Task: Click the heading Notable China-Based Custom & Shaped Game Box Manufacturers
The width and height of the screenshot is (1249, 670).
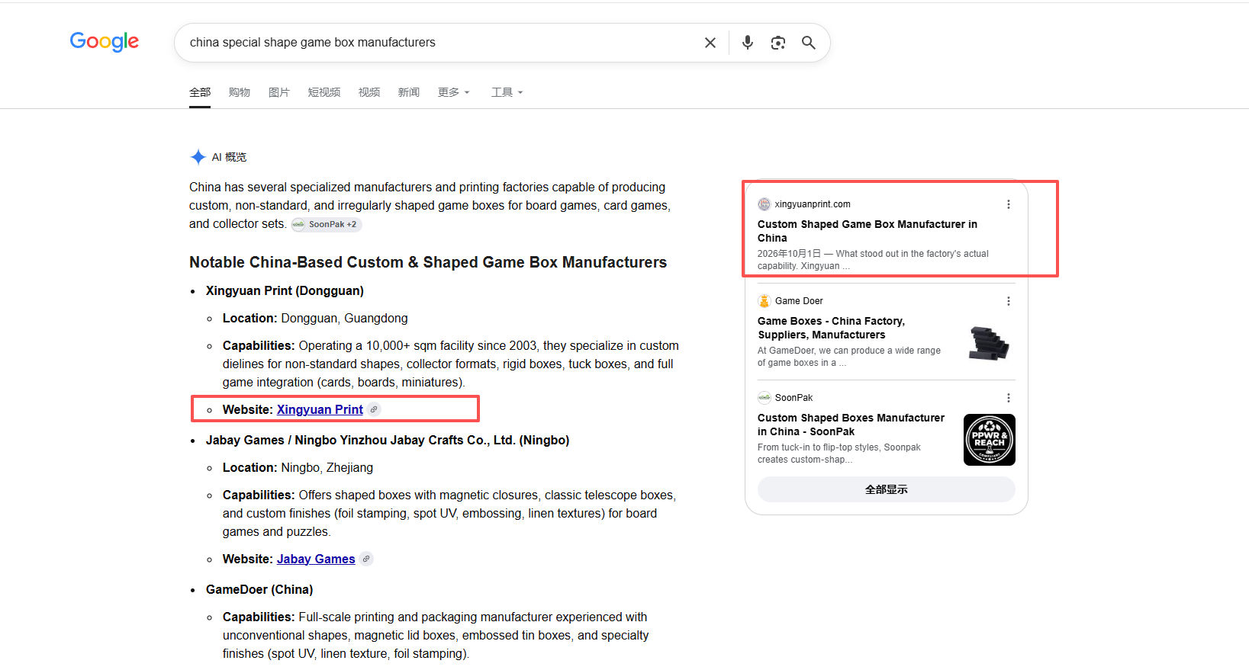Action: coord(428,262)
